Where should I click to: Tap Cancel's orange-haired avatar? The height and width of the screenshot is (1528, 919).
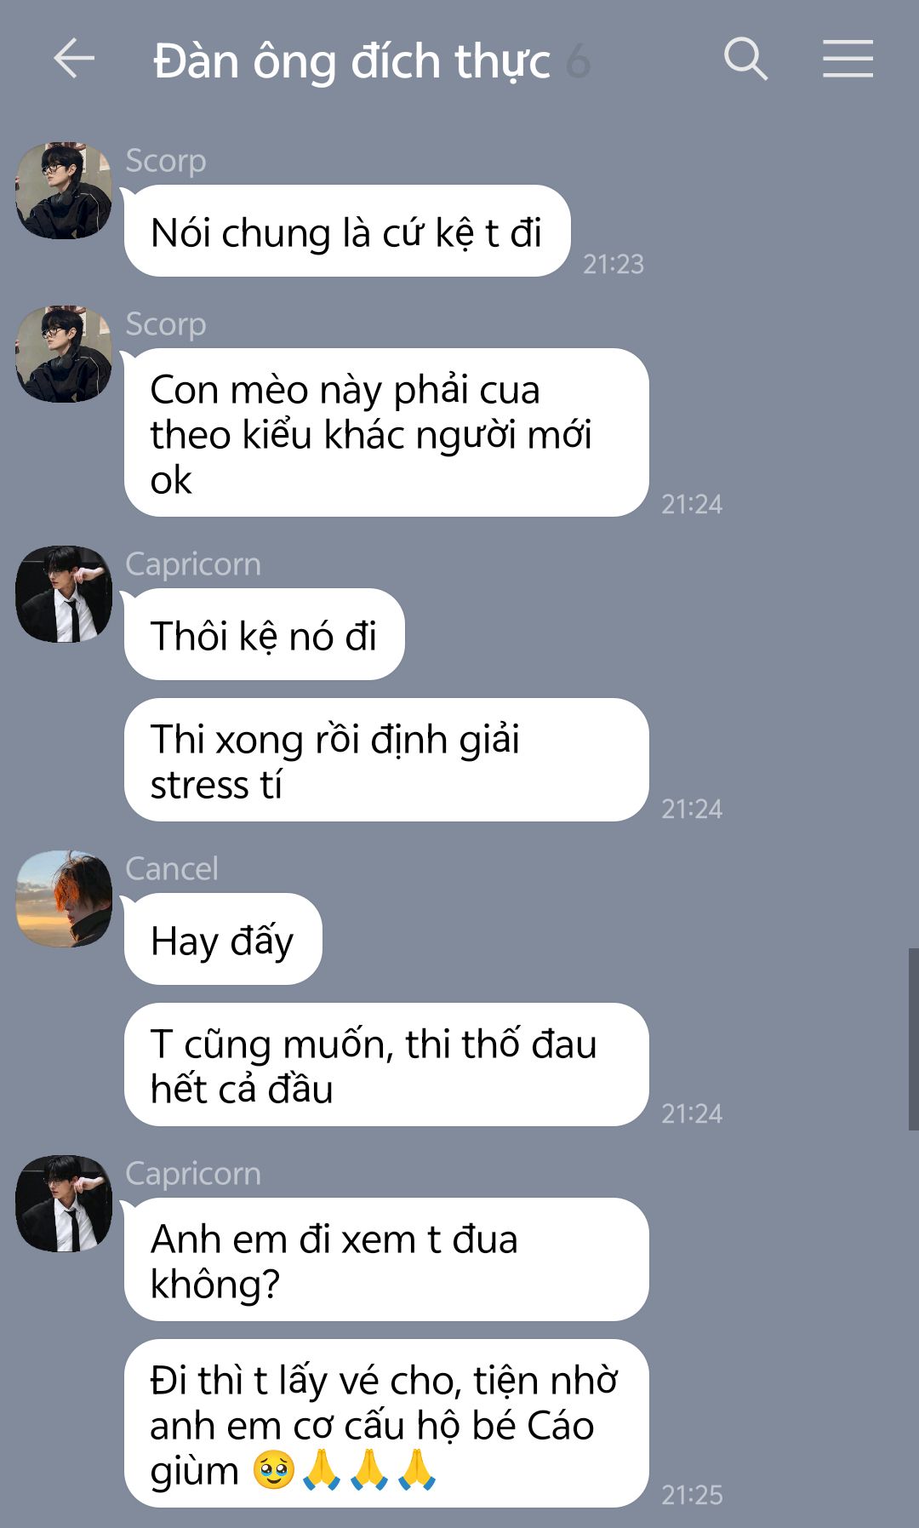coord(64,899)
